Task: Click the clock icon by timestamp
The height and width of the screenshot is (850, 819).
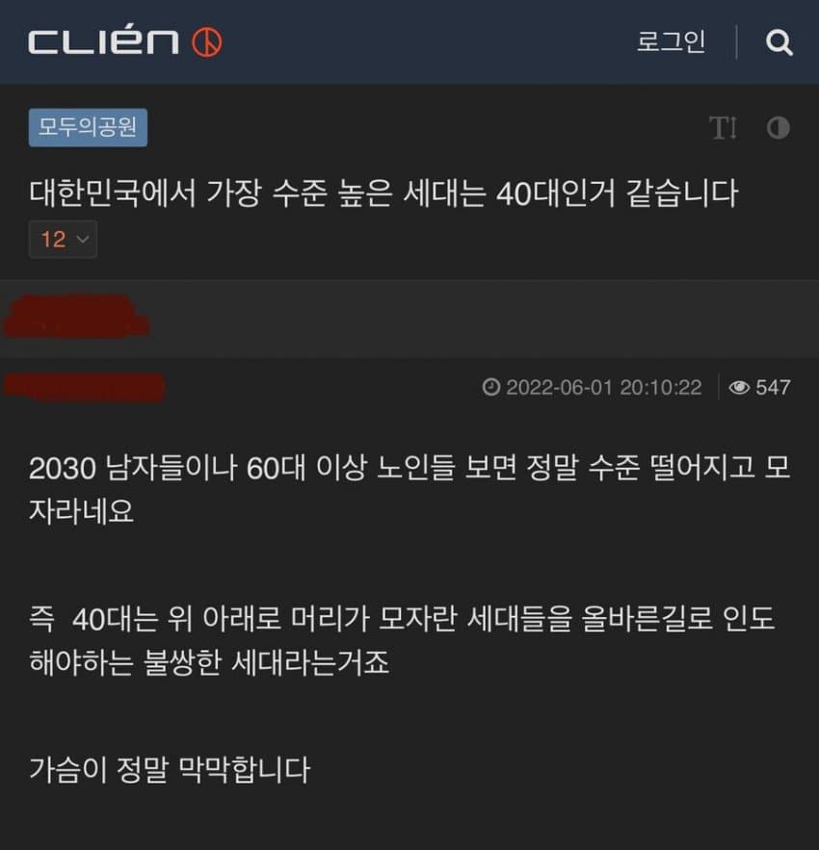Action: point(490,387)
